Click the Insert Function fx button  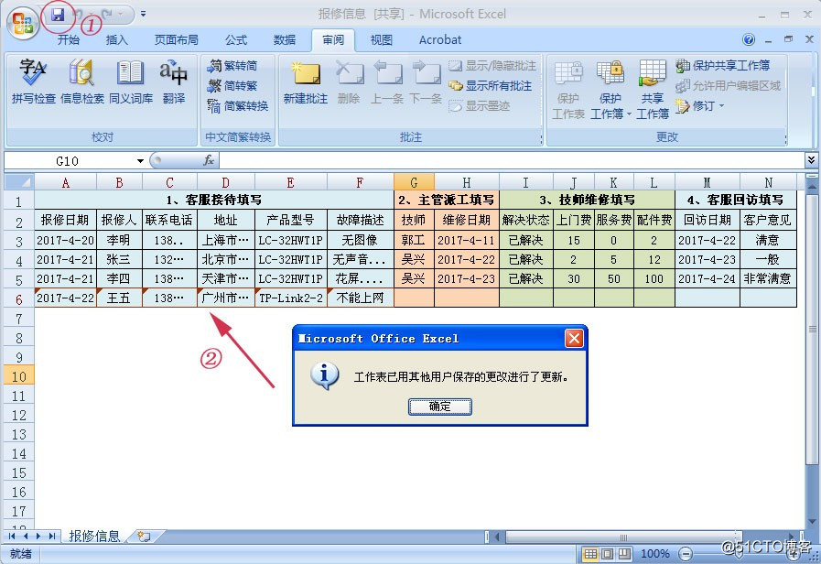point(209,160)
